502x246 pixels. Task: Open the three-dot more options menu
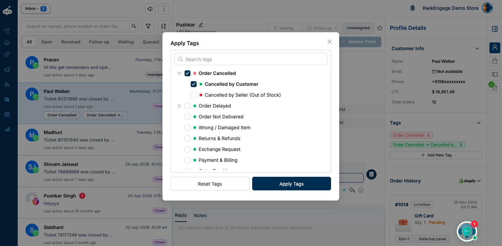point(164,8)
